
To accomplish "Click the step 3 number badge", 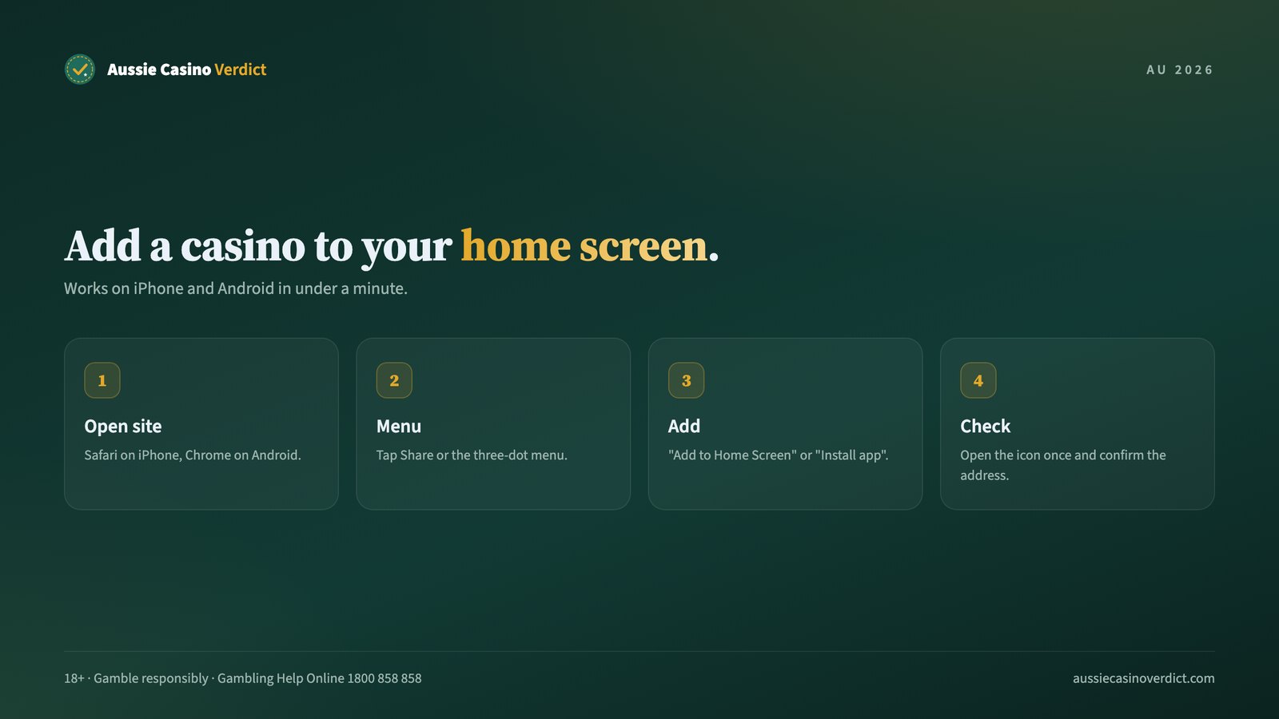I will (686, 380).
